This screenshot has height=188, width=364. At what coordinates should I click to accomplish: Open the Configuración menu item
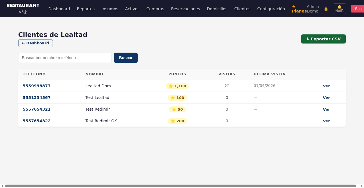tap(271, 9)
